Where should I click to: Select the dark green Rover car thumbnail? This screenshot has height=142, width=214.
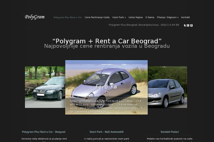pos(45,87)
